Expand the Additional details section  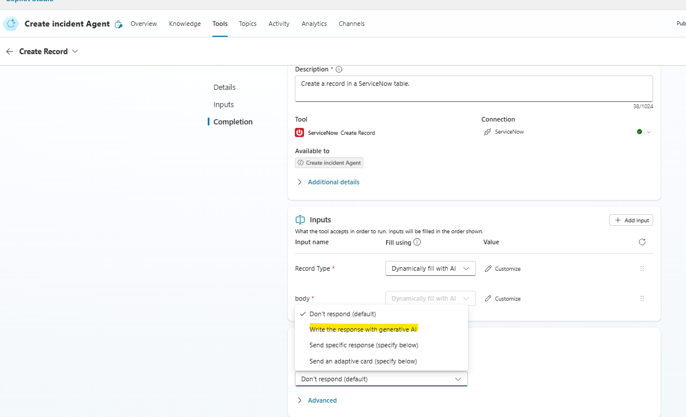click(x=333, y=182)
